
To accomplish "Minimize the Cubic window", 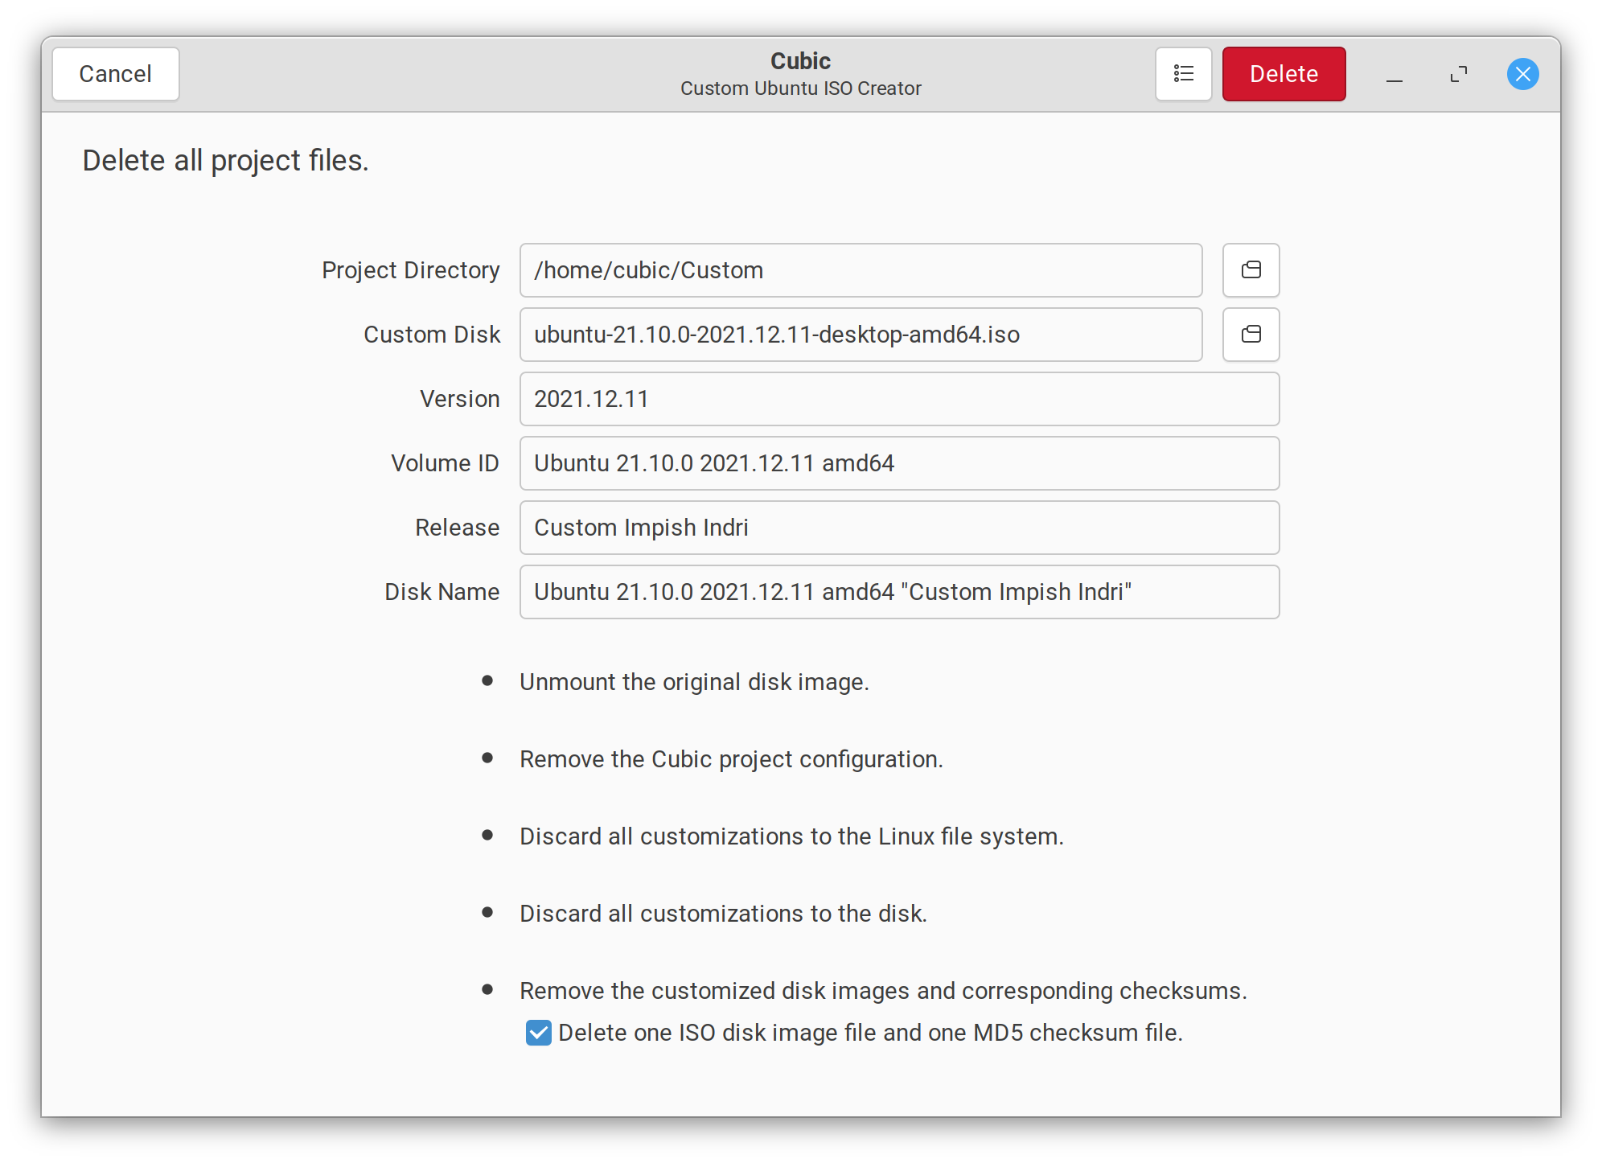I will 1394,74.
